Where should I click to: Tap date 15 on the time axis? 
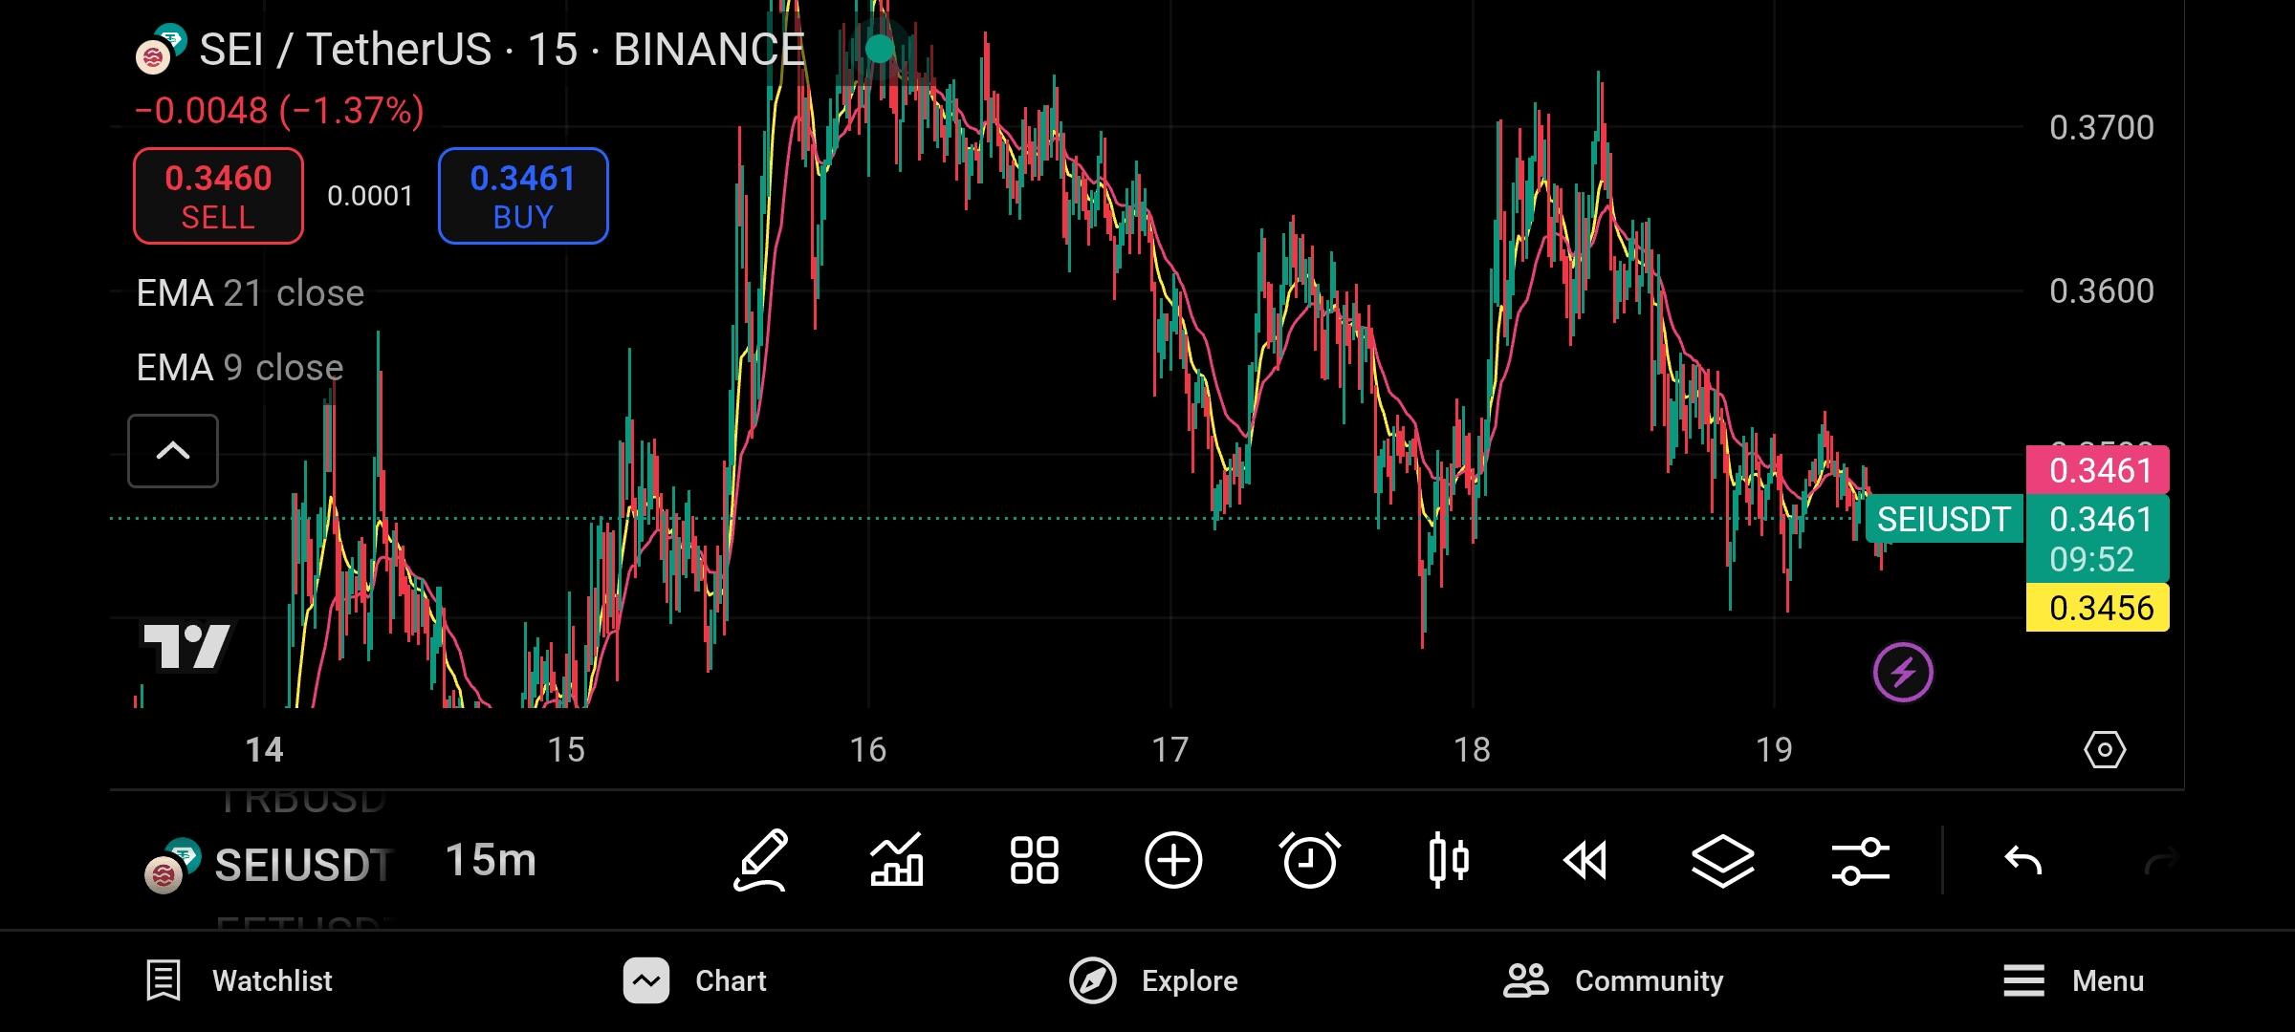click(x=566, y=750)
